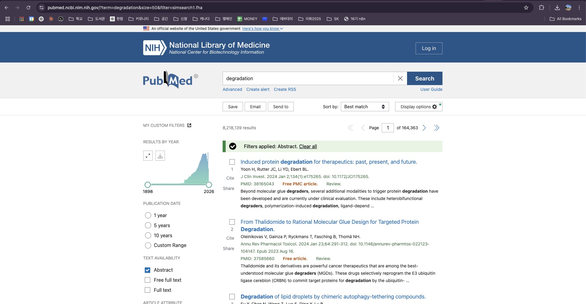Reload the PubMed page
The width and height of the screenshot is (586, 304).
coord(28,8)
